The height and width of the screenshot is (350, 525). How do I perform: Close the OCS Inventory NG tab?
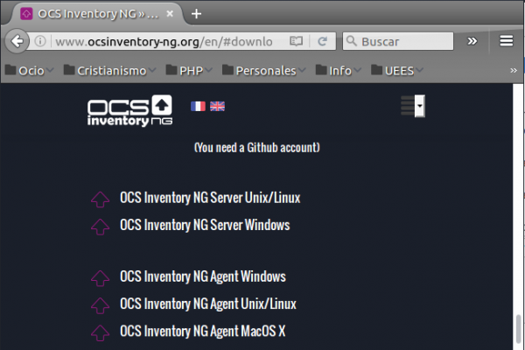[170, 14]
